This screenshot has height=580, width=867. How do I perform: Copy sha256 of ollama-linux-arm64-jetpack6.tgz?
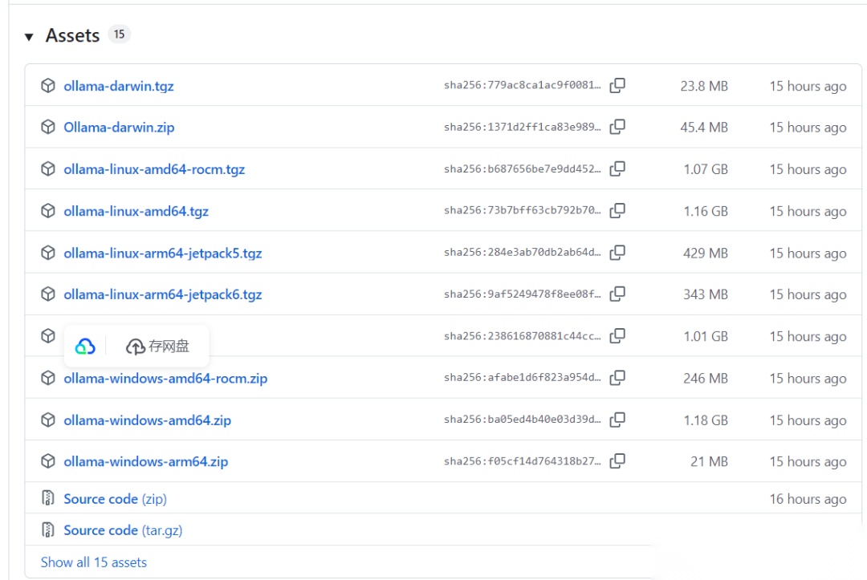(617, 294)
